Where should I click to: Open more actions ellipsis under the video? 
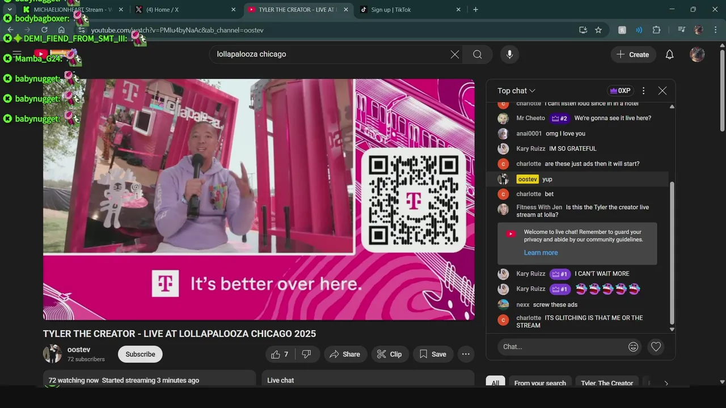(466, 354)
